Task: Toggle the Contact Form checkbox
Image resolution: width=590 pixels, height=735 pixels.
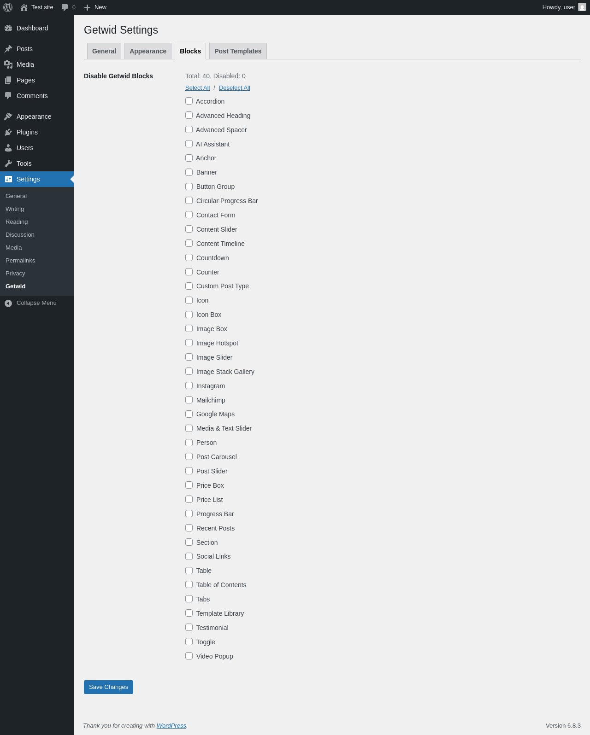Action: [189, 215]
